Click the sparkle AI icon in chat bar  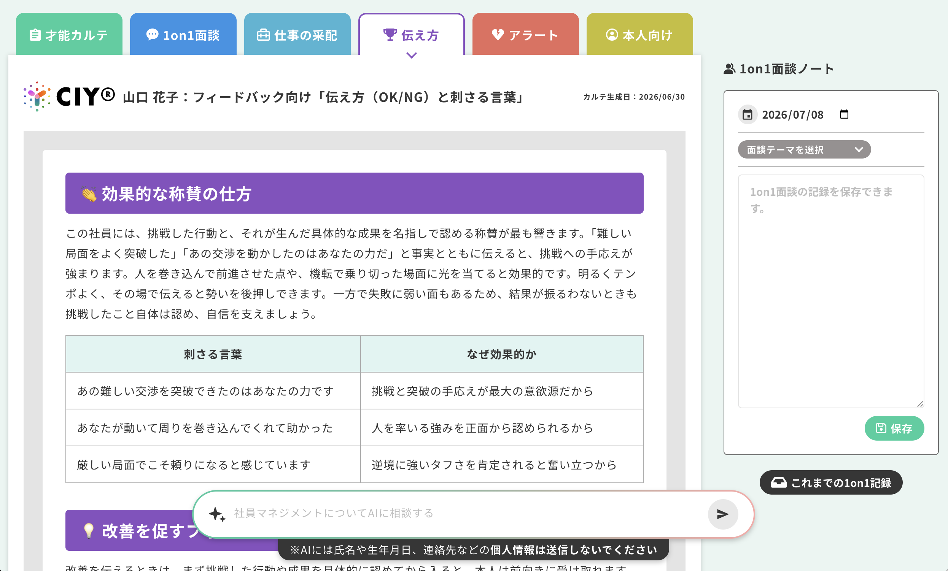(x=217, y=514)
